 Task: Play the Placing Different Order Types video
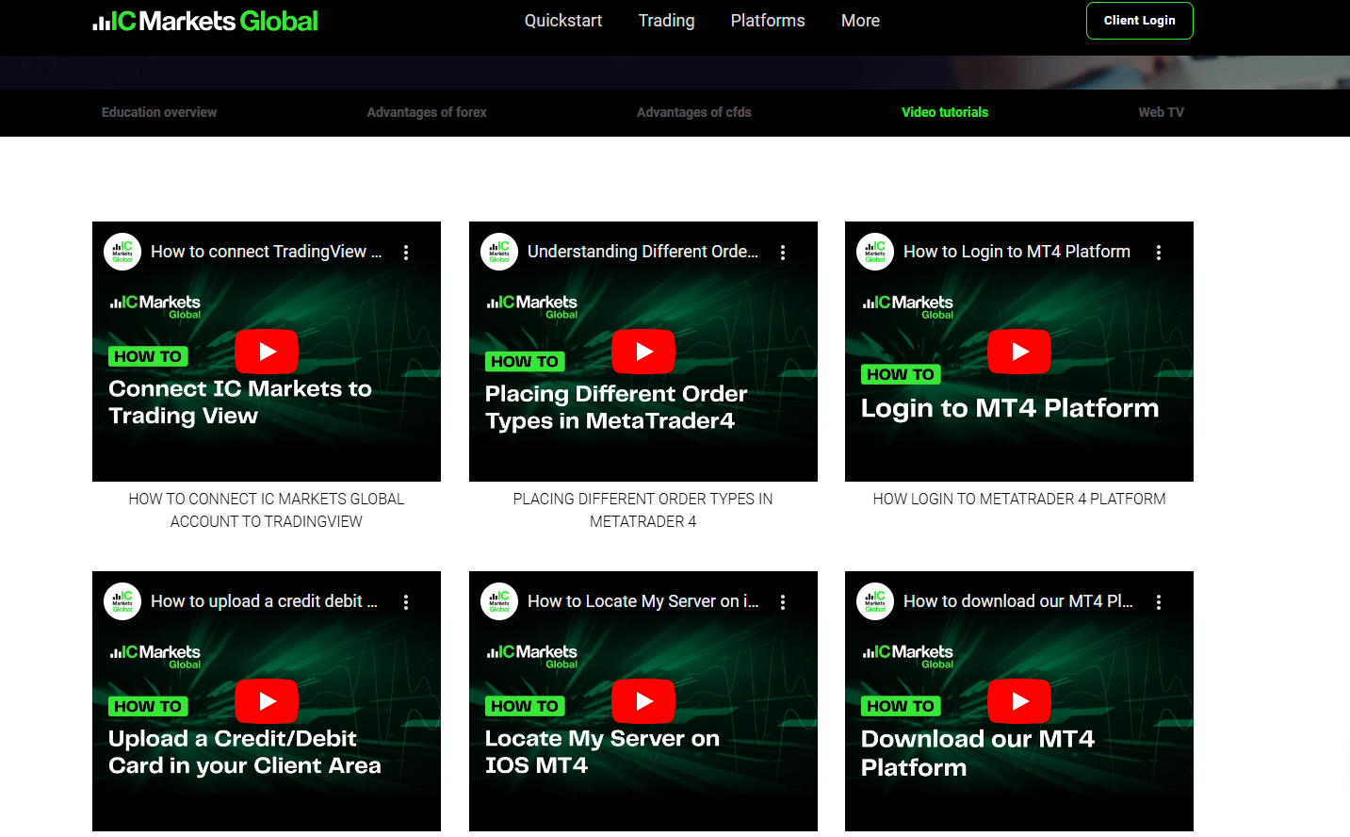[643, 352]
